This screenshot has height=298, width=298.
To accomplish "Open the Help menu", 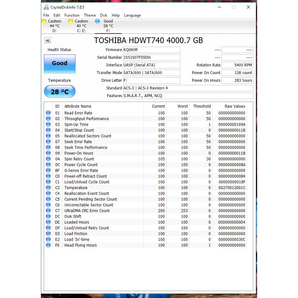I will (116, 15).
